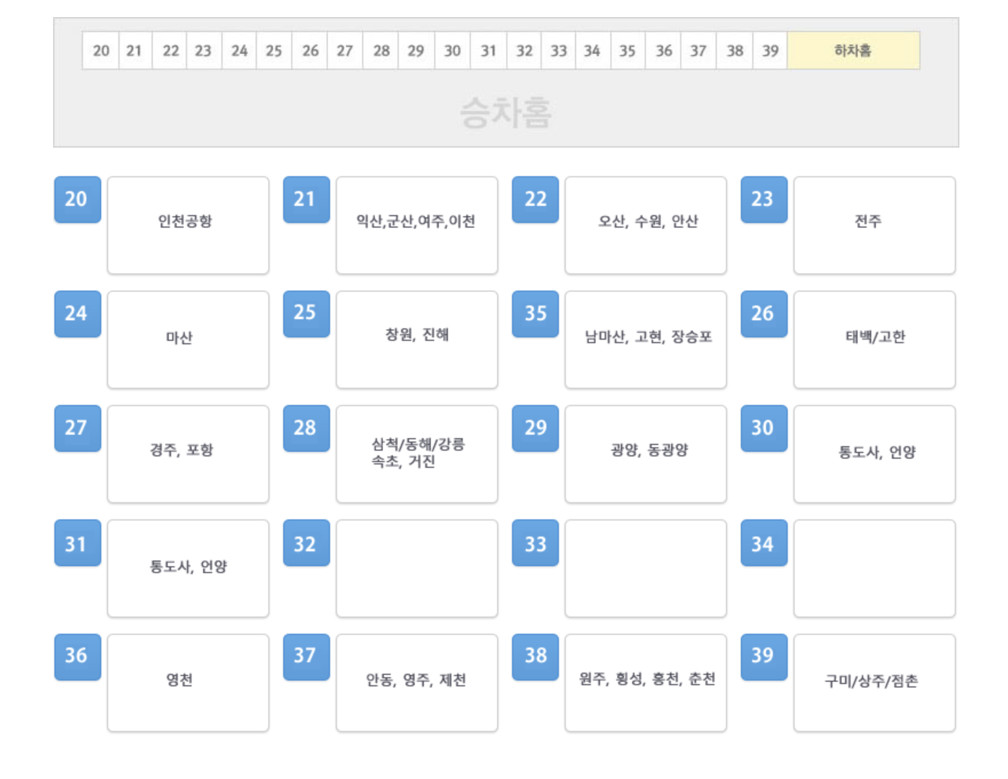1008x779 pixels.
Task: Select the blue 32 badge with empty card
Action: coord(307,544)
